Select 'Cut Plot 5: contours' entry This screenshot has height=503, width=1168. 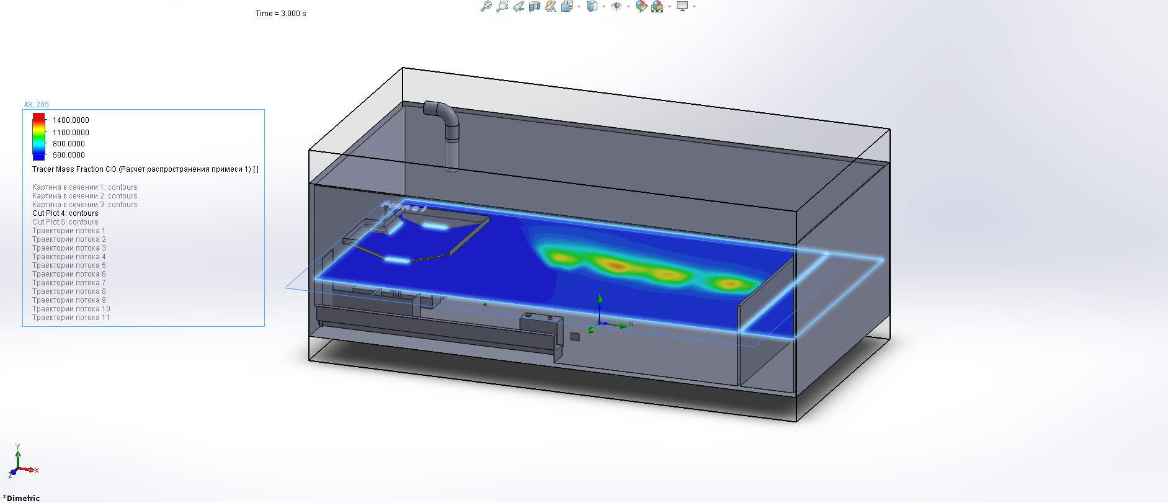pyautogui.click(x=65, y=222)
